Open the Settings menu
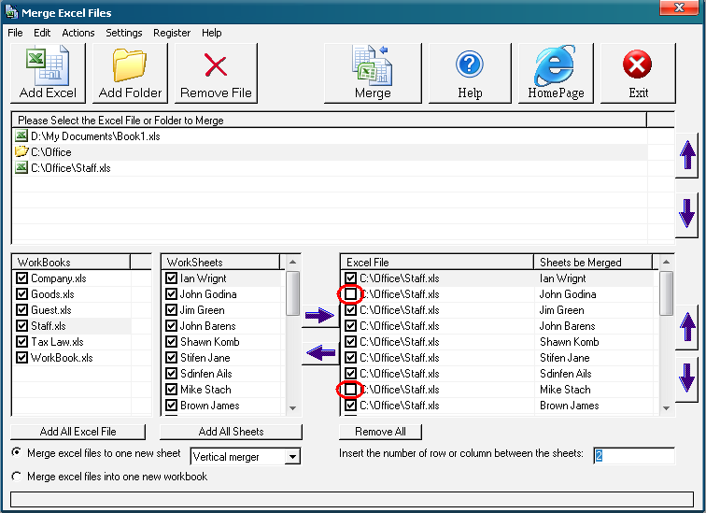This screenshot has height=513, width=706. pos(123,33)
